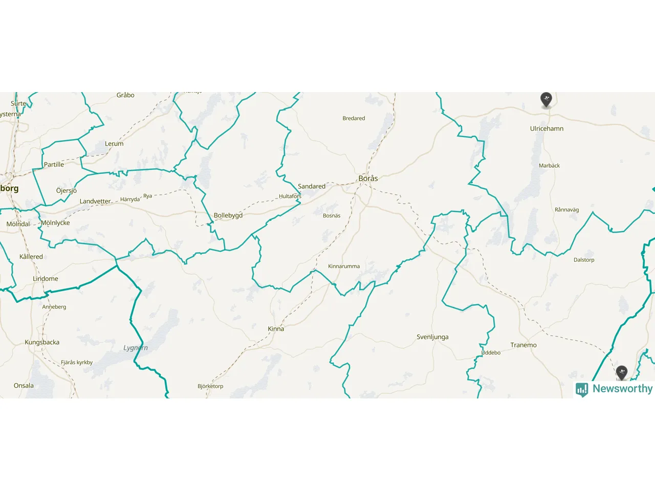Select the Borås city label
The width and height of the screenshot is (655, 491).
(368, 178)
